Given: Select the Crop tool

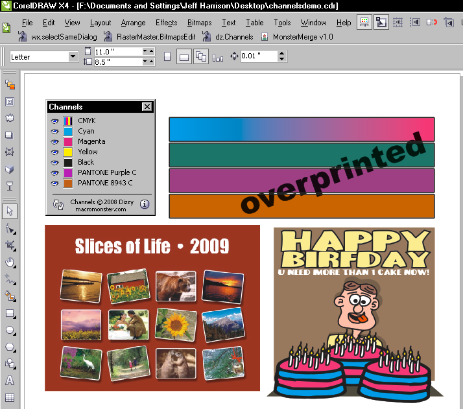Looking at the screenshot, I should tap(10, 245).
